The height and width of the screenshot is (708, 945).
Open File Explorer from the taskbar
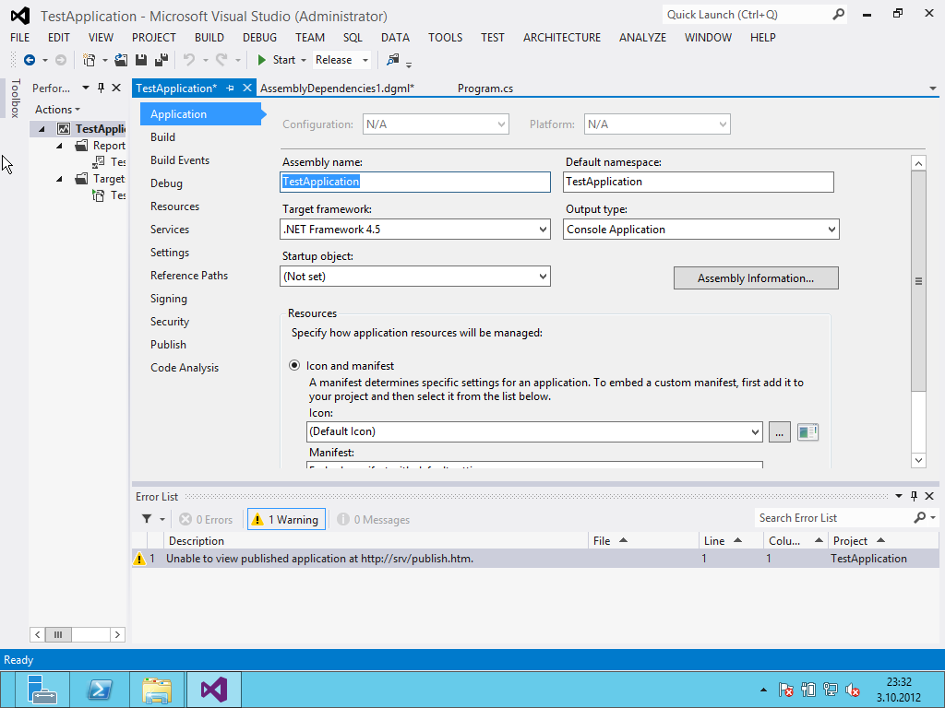click(x=157, y=690)
